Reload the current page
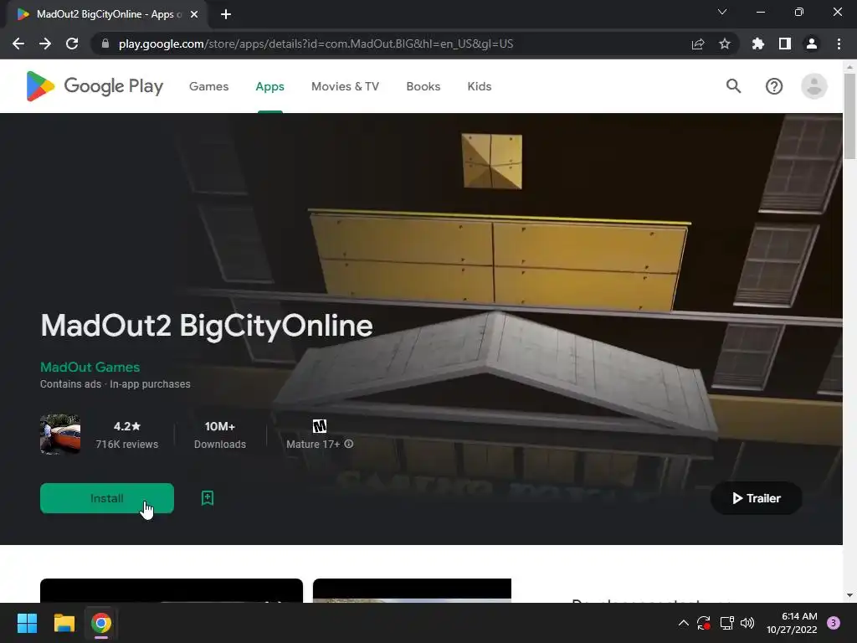857x643 pixels. coord(72,44)
